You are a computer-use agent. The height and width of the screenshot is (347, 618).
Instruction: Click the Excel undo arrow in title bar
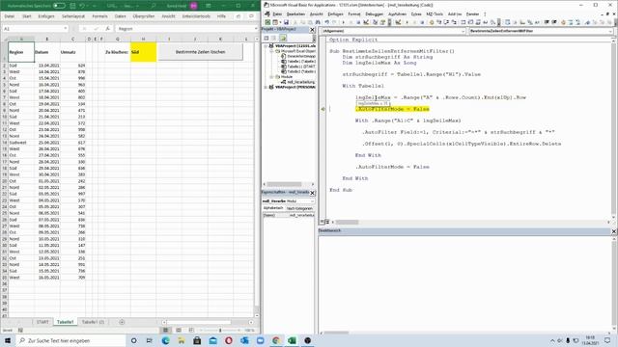click(82, 6)
